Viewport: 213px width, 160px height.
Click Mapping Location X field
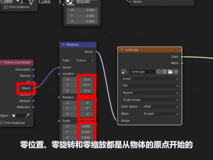point(78,80)
